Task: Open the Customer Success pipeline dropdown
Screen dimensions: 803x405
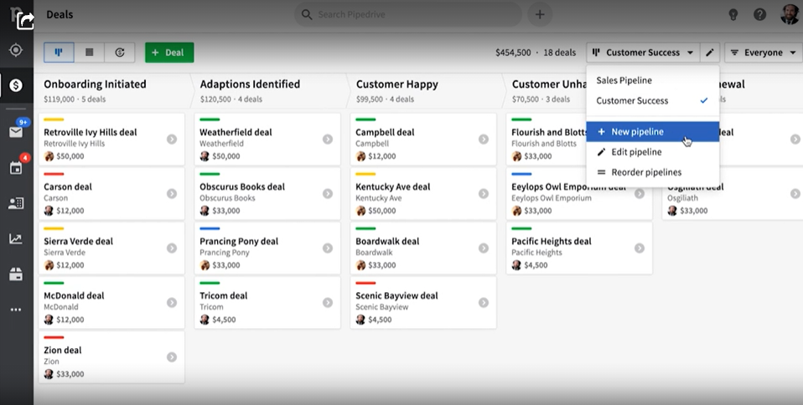Action: 643,52
